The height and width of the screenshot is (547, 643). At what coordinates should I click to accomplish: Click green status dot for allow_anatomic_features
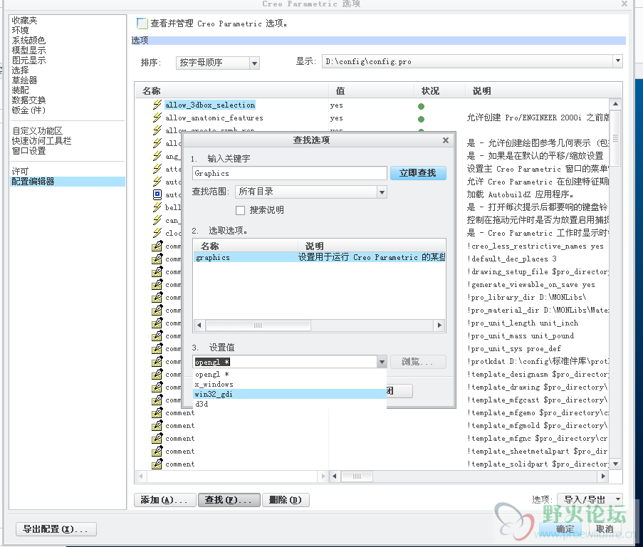tap(421, 120)
